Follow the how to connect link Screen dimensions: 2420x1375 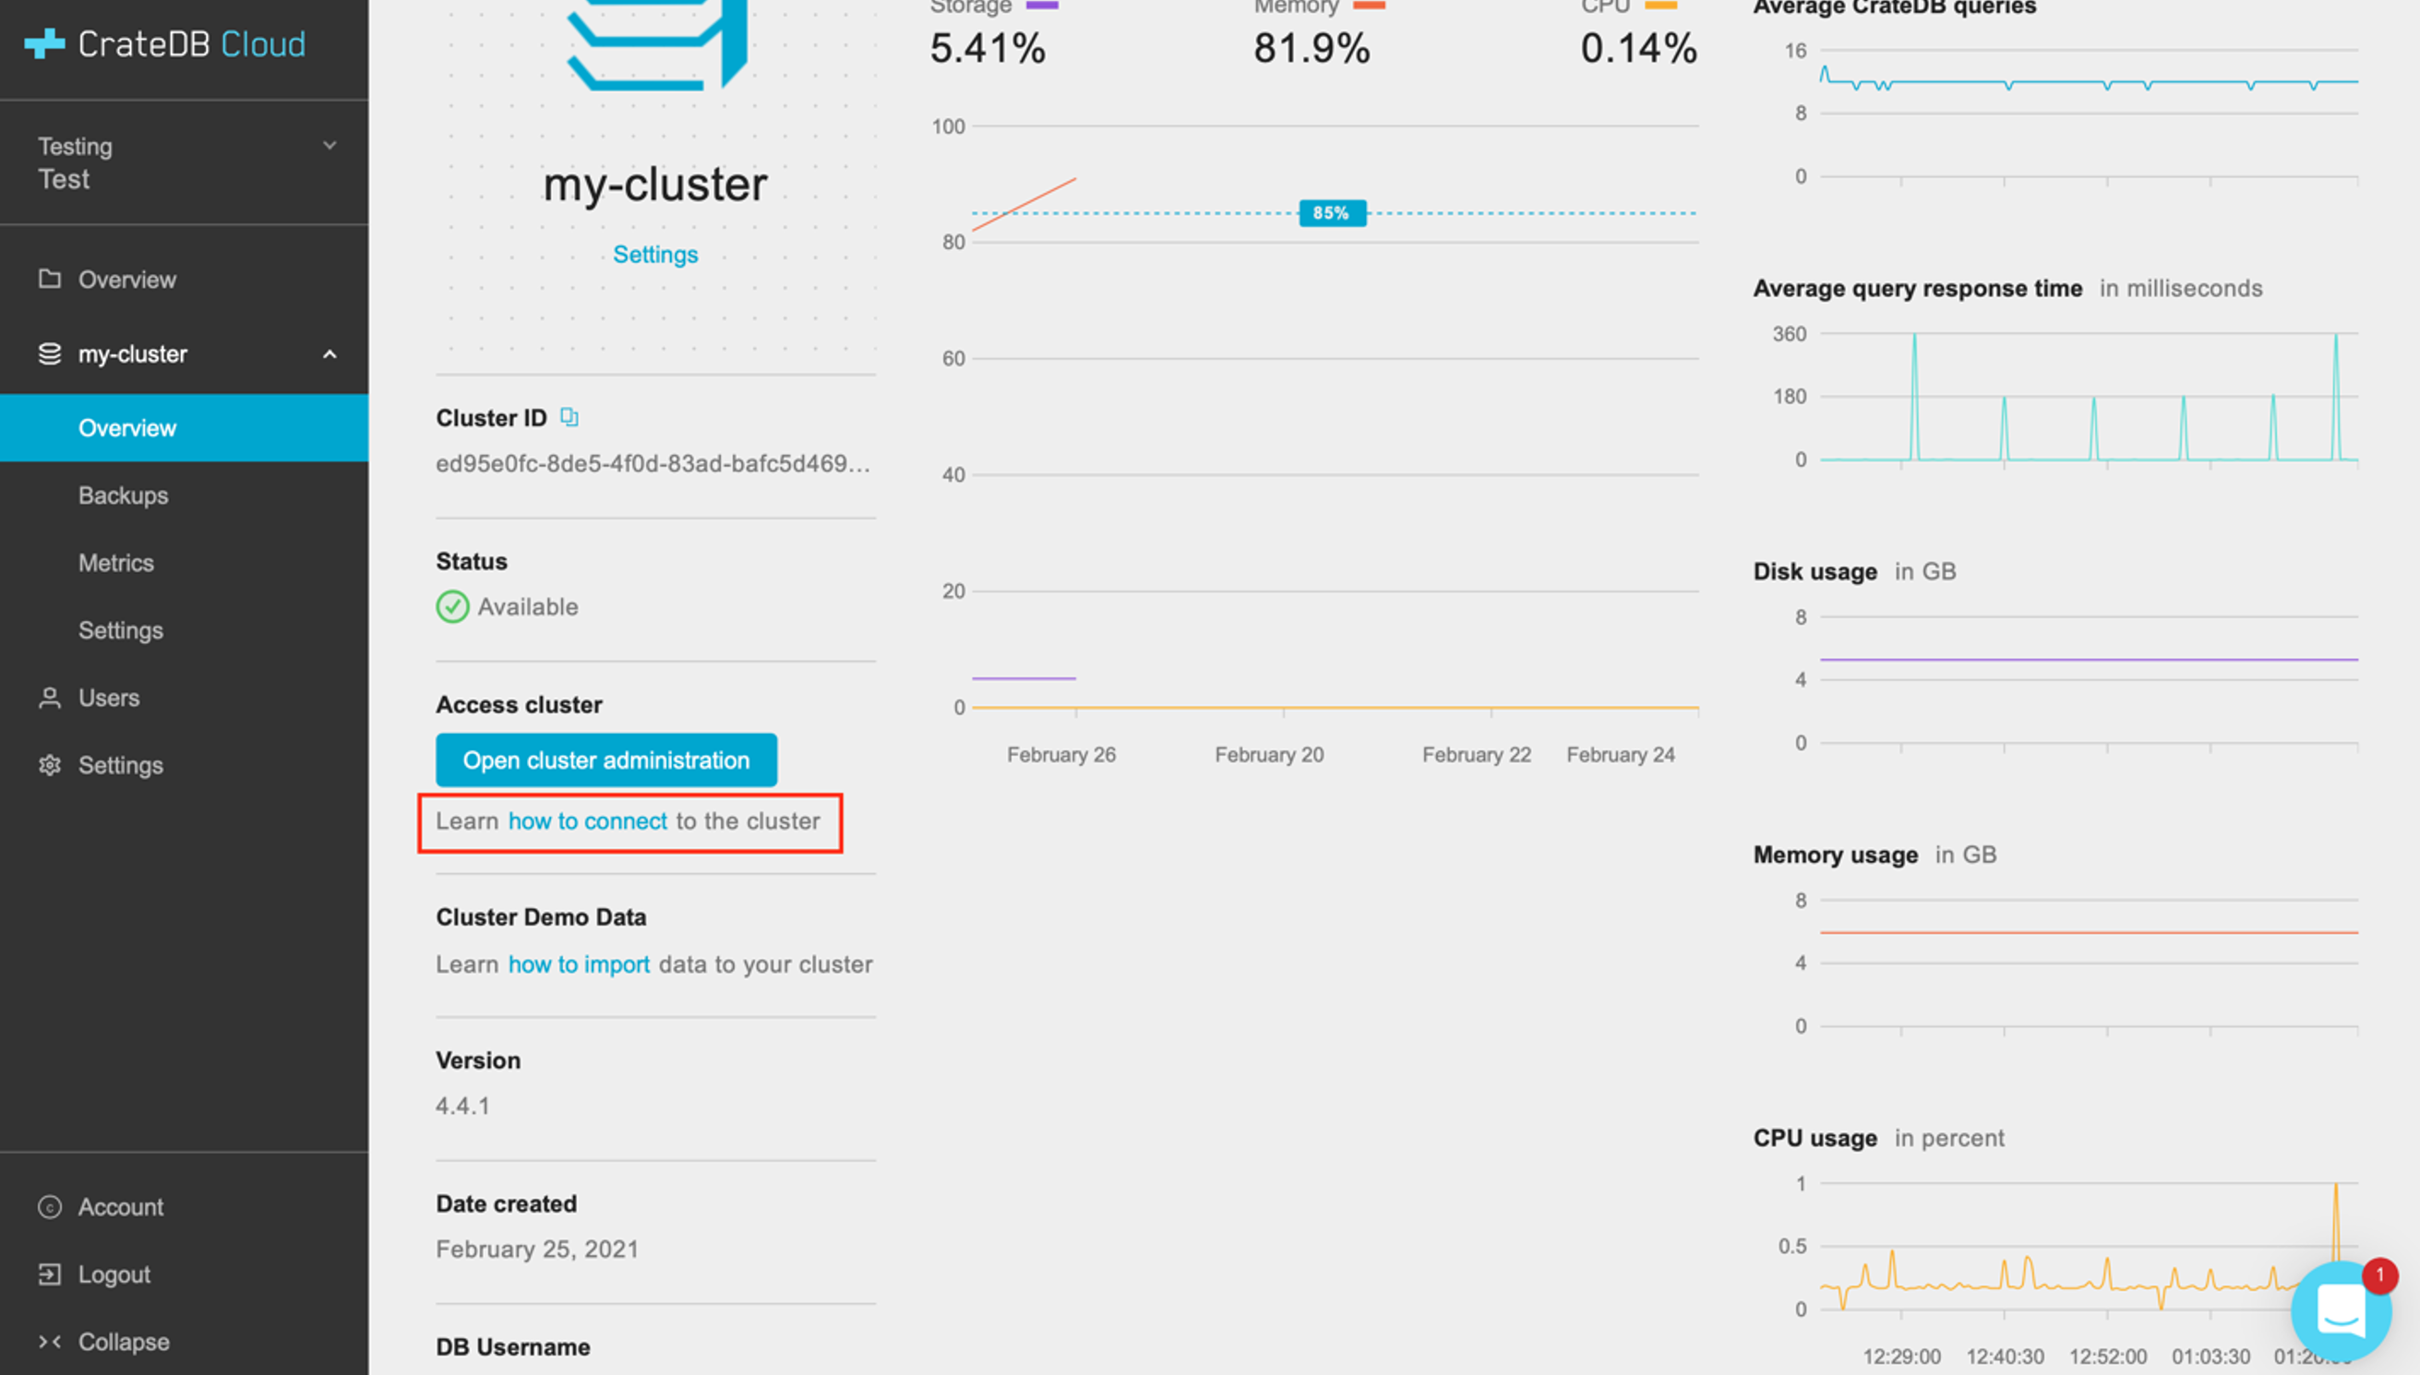tap(587, 820)
